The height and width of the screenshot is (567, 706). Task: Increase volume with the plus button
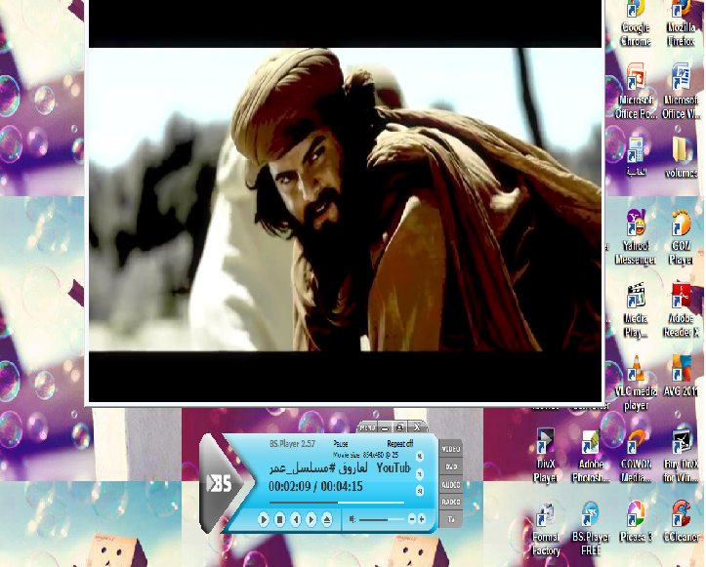(x=422, y=519)
